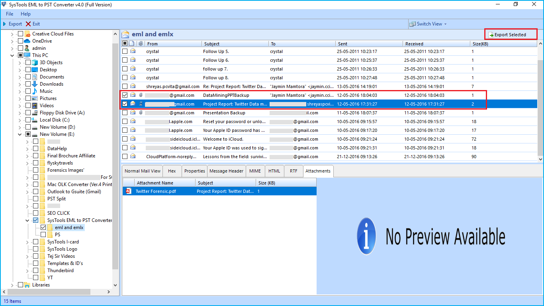This screenshot has width=544, height=306.
Task: Open the Switch View dropdown arrow
Action: (x=445, y=24)
